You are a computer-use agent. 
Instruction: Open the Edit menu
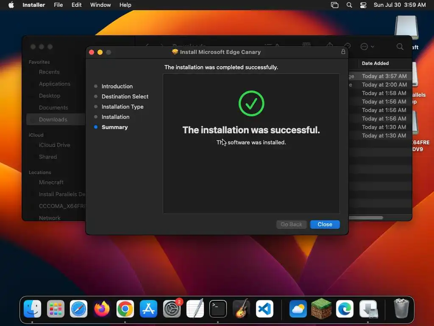coord(76,5)
